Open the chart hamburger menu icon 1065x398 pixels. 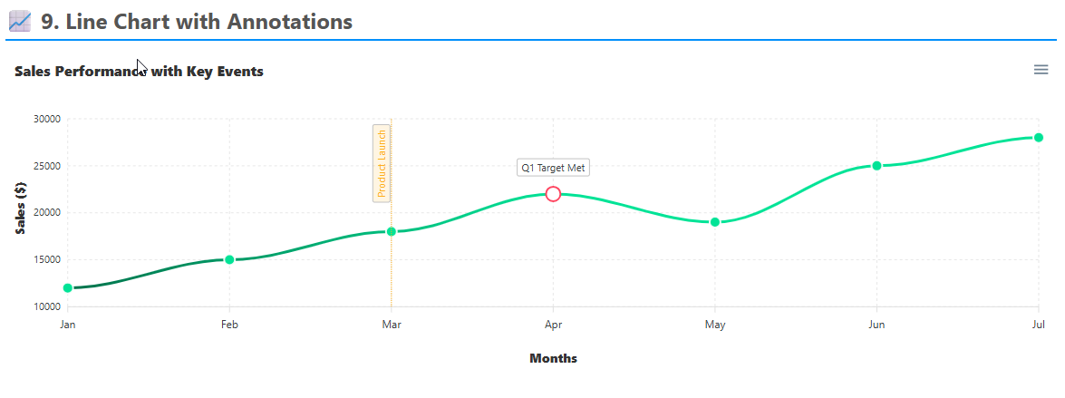[x=1041, y=70]
